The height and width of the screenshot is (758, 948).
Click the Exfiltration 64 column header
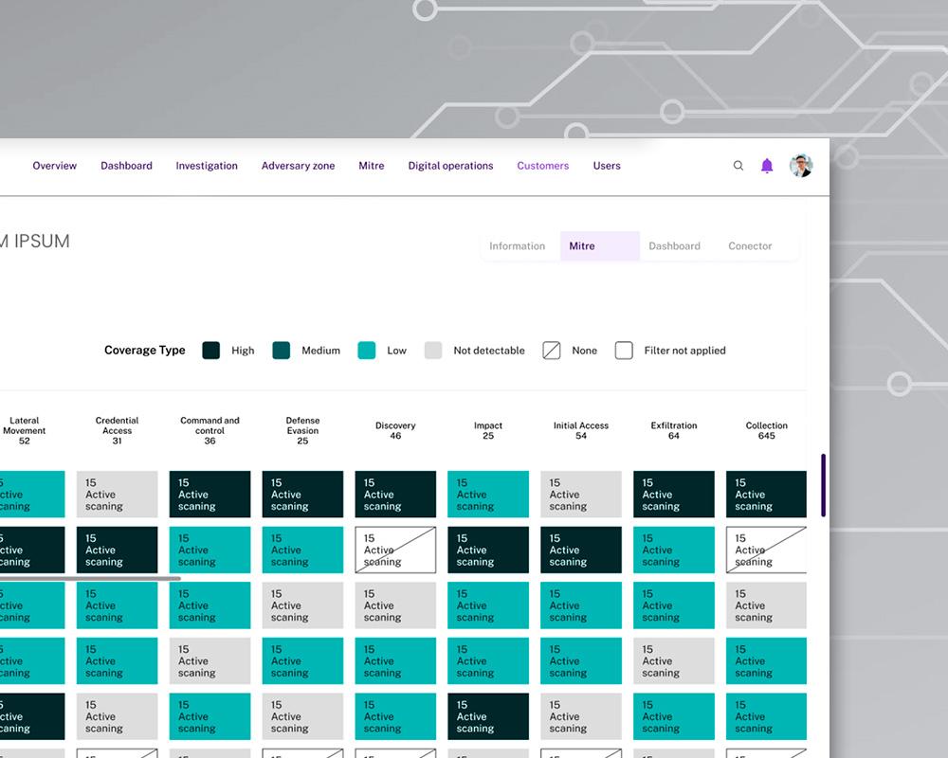tap(673, 431)
